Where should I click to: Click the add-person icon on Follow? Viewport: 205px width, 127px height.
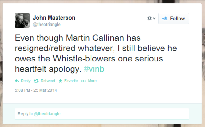(165, 19)
